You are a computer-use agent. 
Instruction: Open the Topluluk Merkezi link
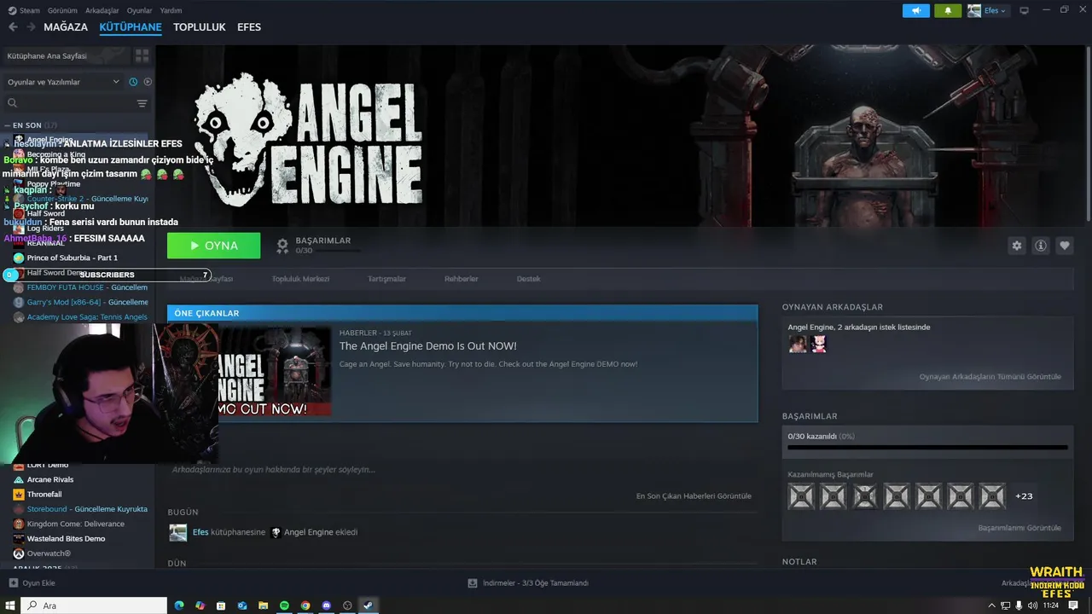coord(300,279)
